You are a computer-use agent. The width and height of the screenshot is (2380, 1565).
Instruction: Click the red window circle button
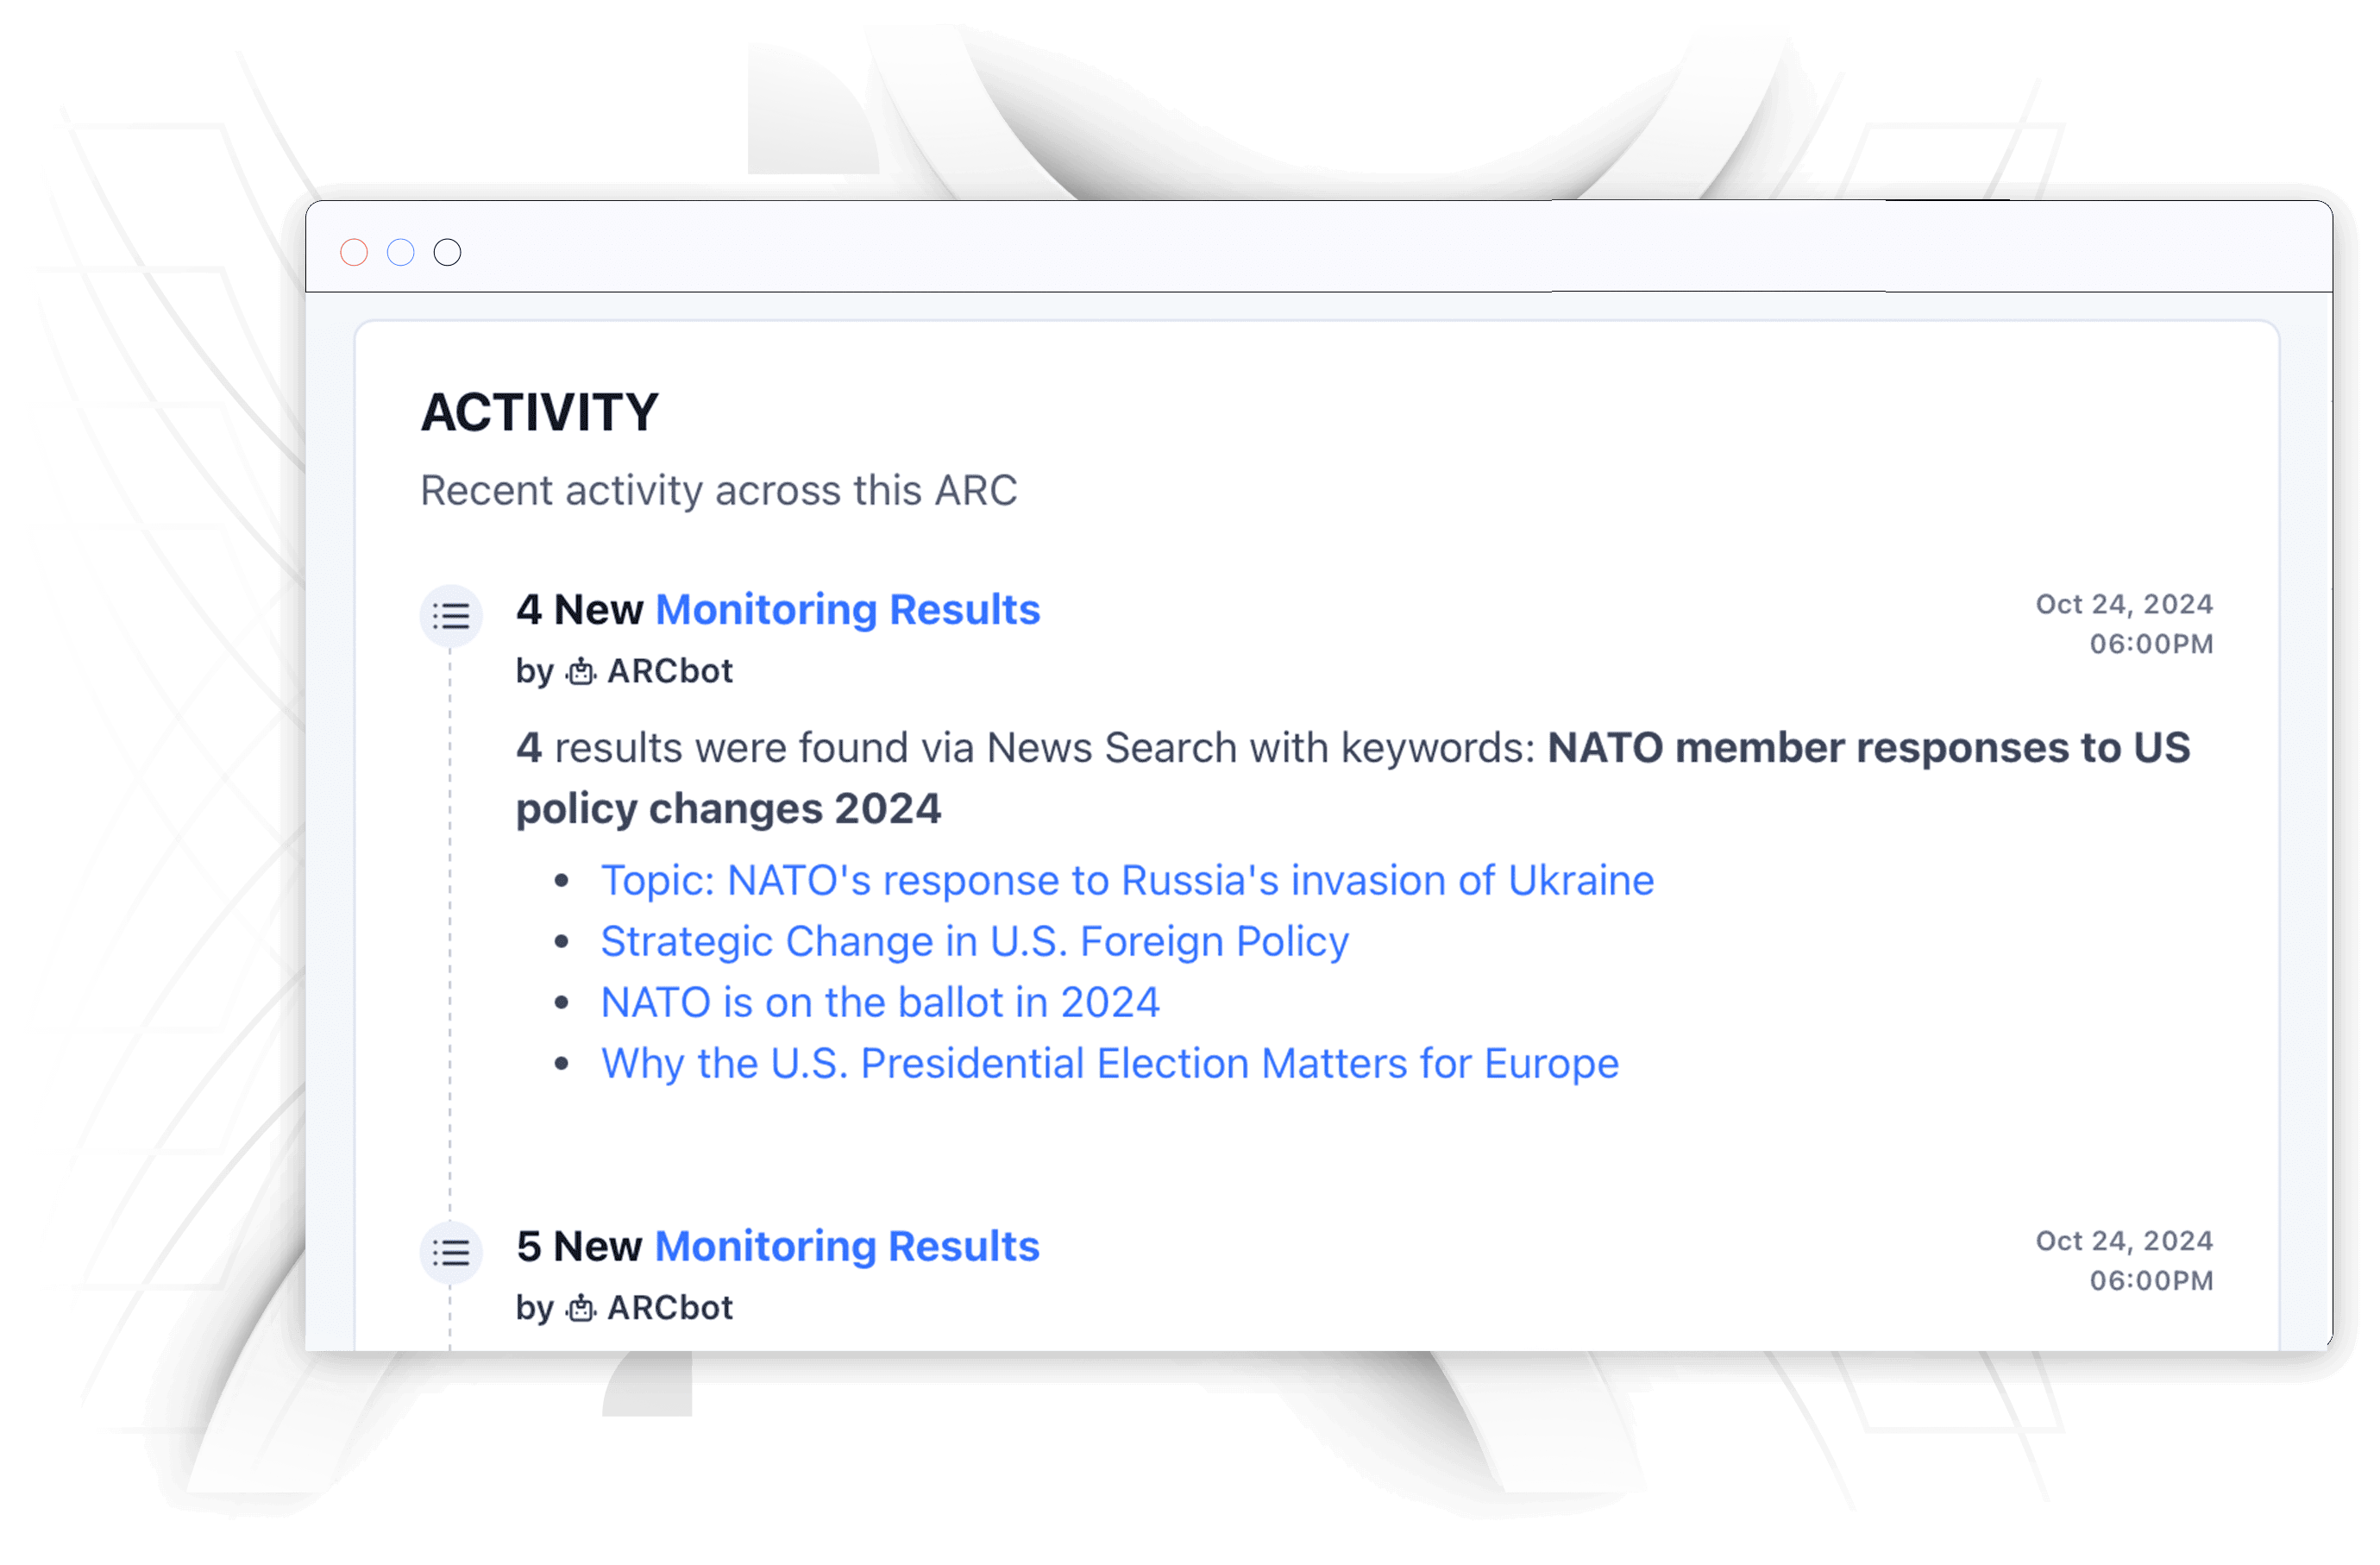coord(354,252)
